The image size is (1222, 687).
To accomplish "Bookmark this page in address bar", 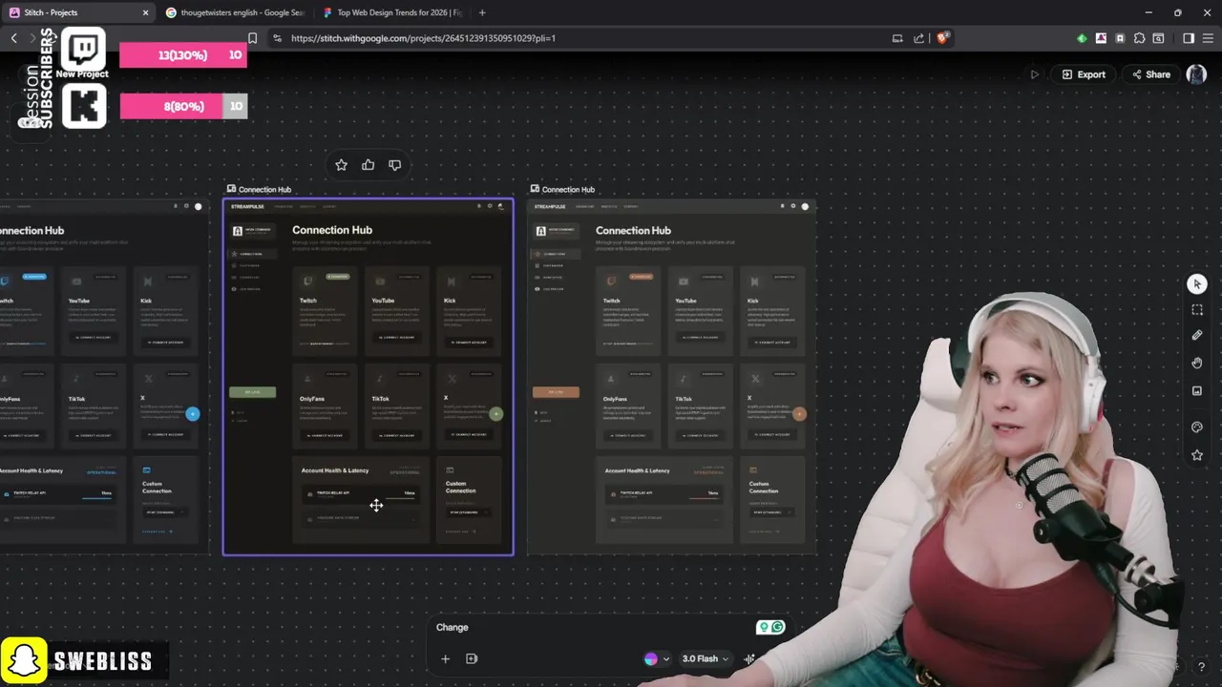I will pos(252,38).
